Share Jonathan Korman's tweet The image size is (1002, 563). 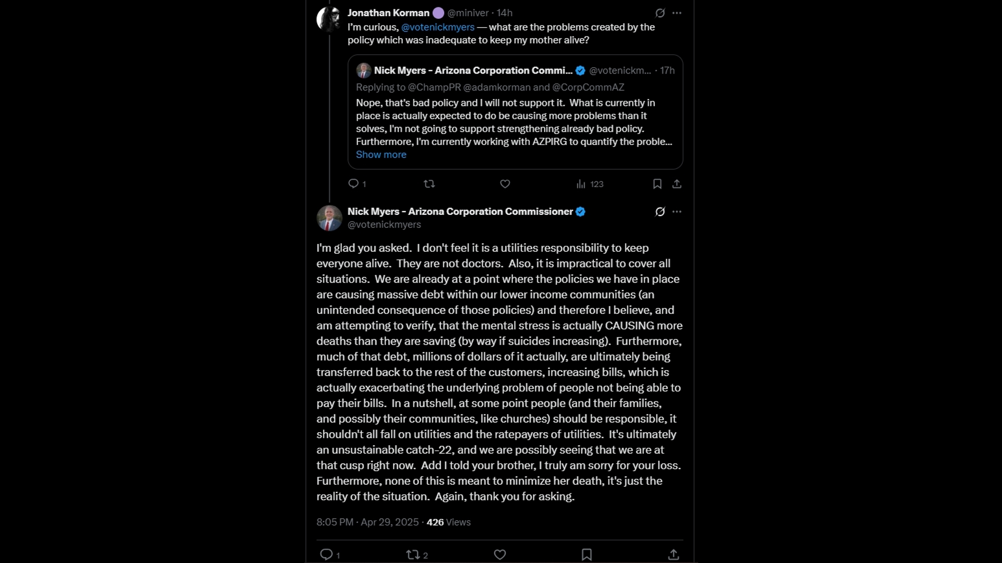click(x=677, y=184)
